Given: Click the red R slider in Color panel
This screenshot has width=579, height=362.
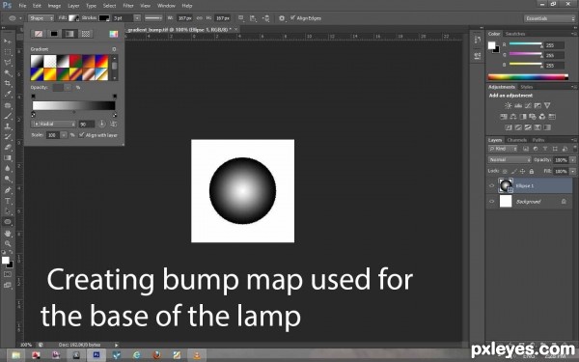Looking at the screenshot, I should [526, 43].
